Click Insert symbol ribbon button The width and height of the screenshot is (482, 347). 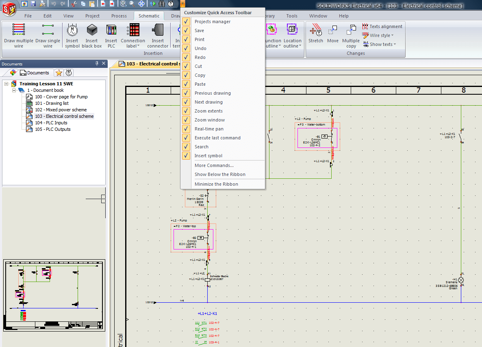click(72, 35)
